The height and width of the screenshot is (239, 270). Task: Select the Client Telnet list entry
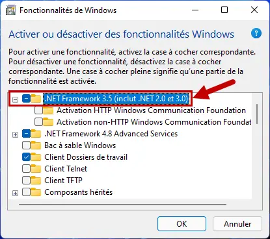tap(66, 169)
